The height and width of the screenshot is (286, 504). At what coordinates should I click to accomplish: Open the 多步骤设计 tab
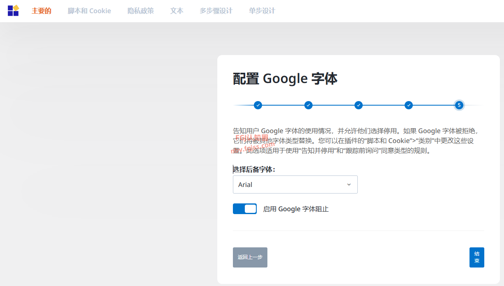point(216,11)
